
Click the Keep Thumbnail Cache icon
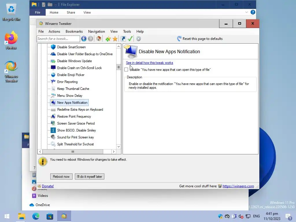pyautogui.click(x=53, y=89)
